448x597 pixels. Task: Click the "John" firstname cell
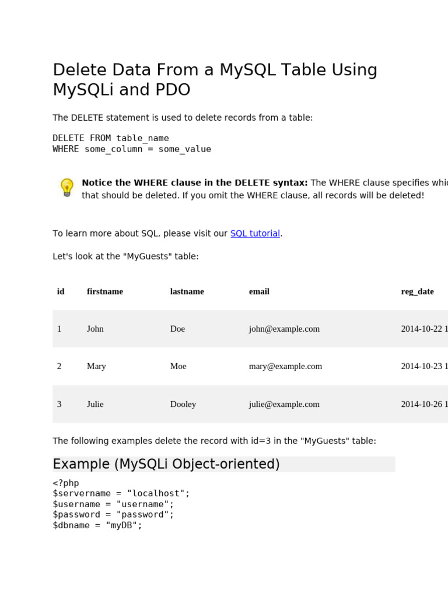95,329
